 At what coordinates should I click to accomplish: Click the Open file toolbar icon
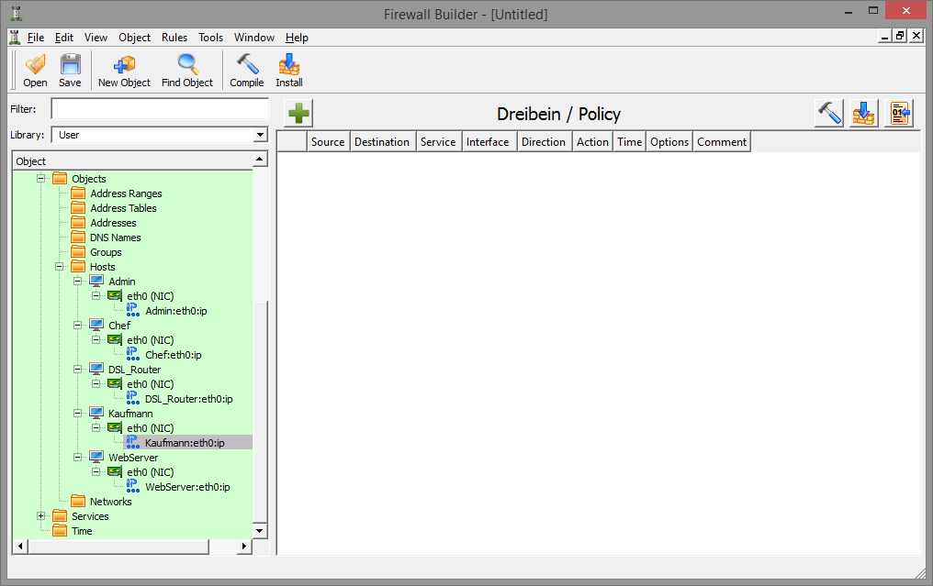pyautogui.click(x=35, y=70)
